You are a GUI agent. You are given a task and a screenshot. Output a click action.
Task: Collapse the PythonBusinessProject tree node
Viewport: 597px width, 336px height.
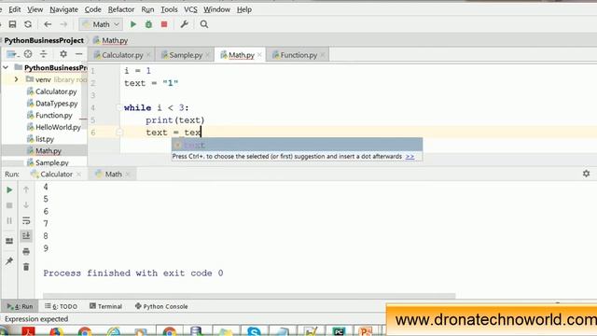tap(6, 68)
